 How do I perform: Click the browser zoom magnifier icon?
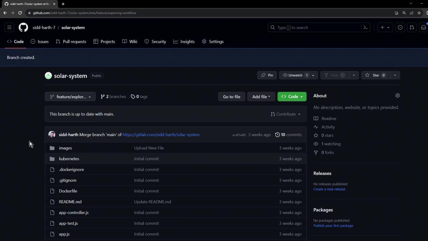pyautogui.click(x=404, y=13)
